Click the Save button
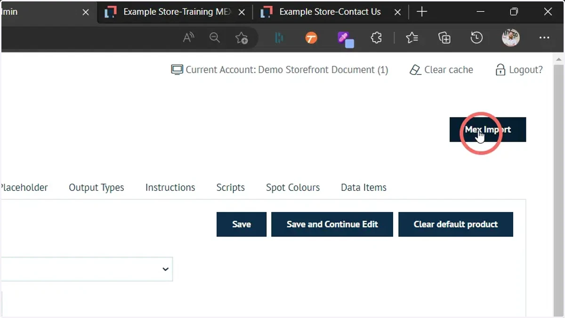 point(242,224)
